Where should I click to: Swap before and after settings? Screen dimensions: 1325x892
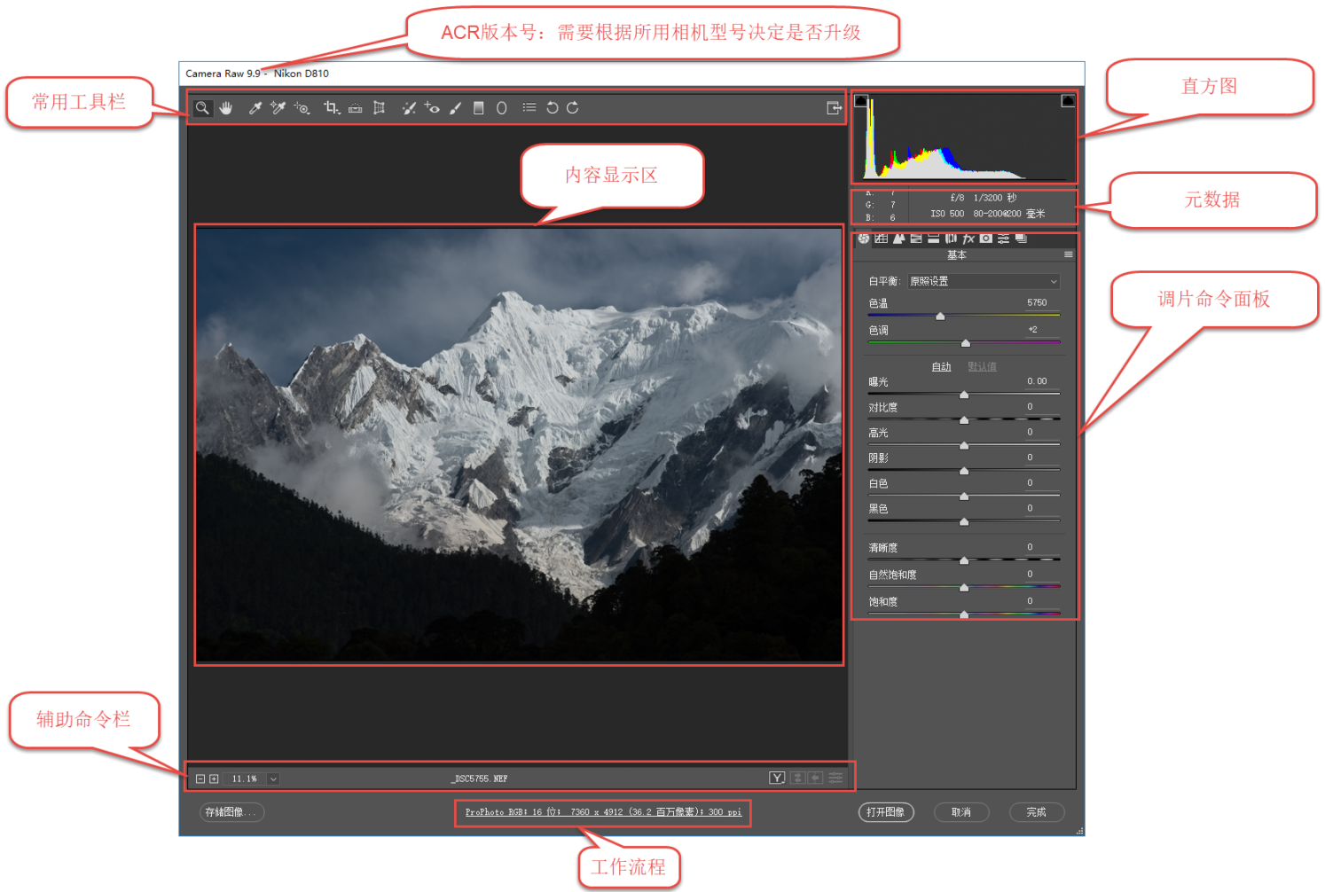pyautogui.click(x=797, y=778)
